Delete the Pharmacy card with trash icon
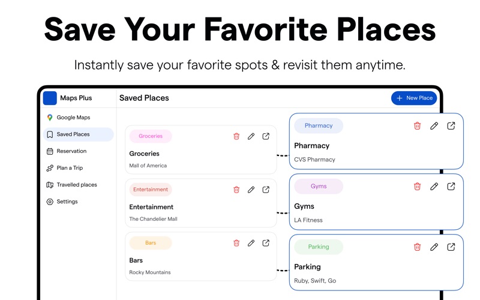 tap(417, 126)
